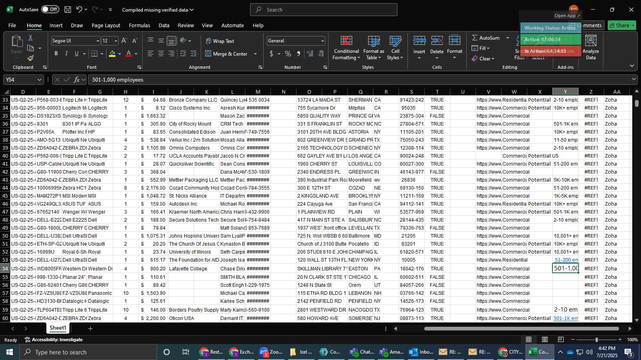641x360 pixels.
Task: Toggle Wrap Text
Action: point(220,41)
